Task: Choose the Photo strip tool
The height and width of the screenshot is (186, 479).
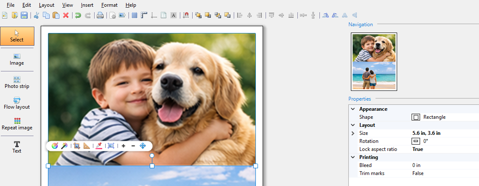Action: click(x=17, y=83)
